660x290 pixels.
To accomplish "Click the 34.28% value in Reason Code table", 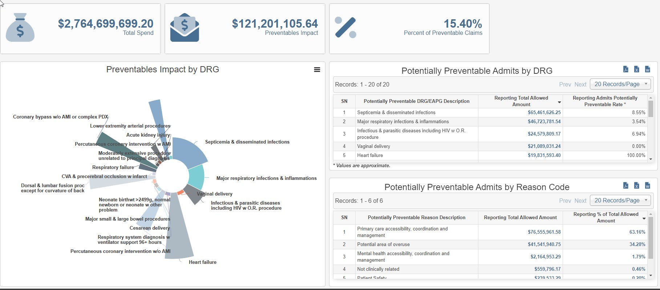I will pyautogui.click(x=637, y=245).
